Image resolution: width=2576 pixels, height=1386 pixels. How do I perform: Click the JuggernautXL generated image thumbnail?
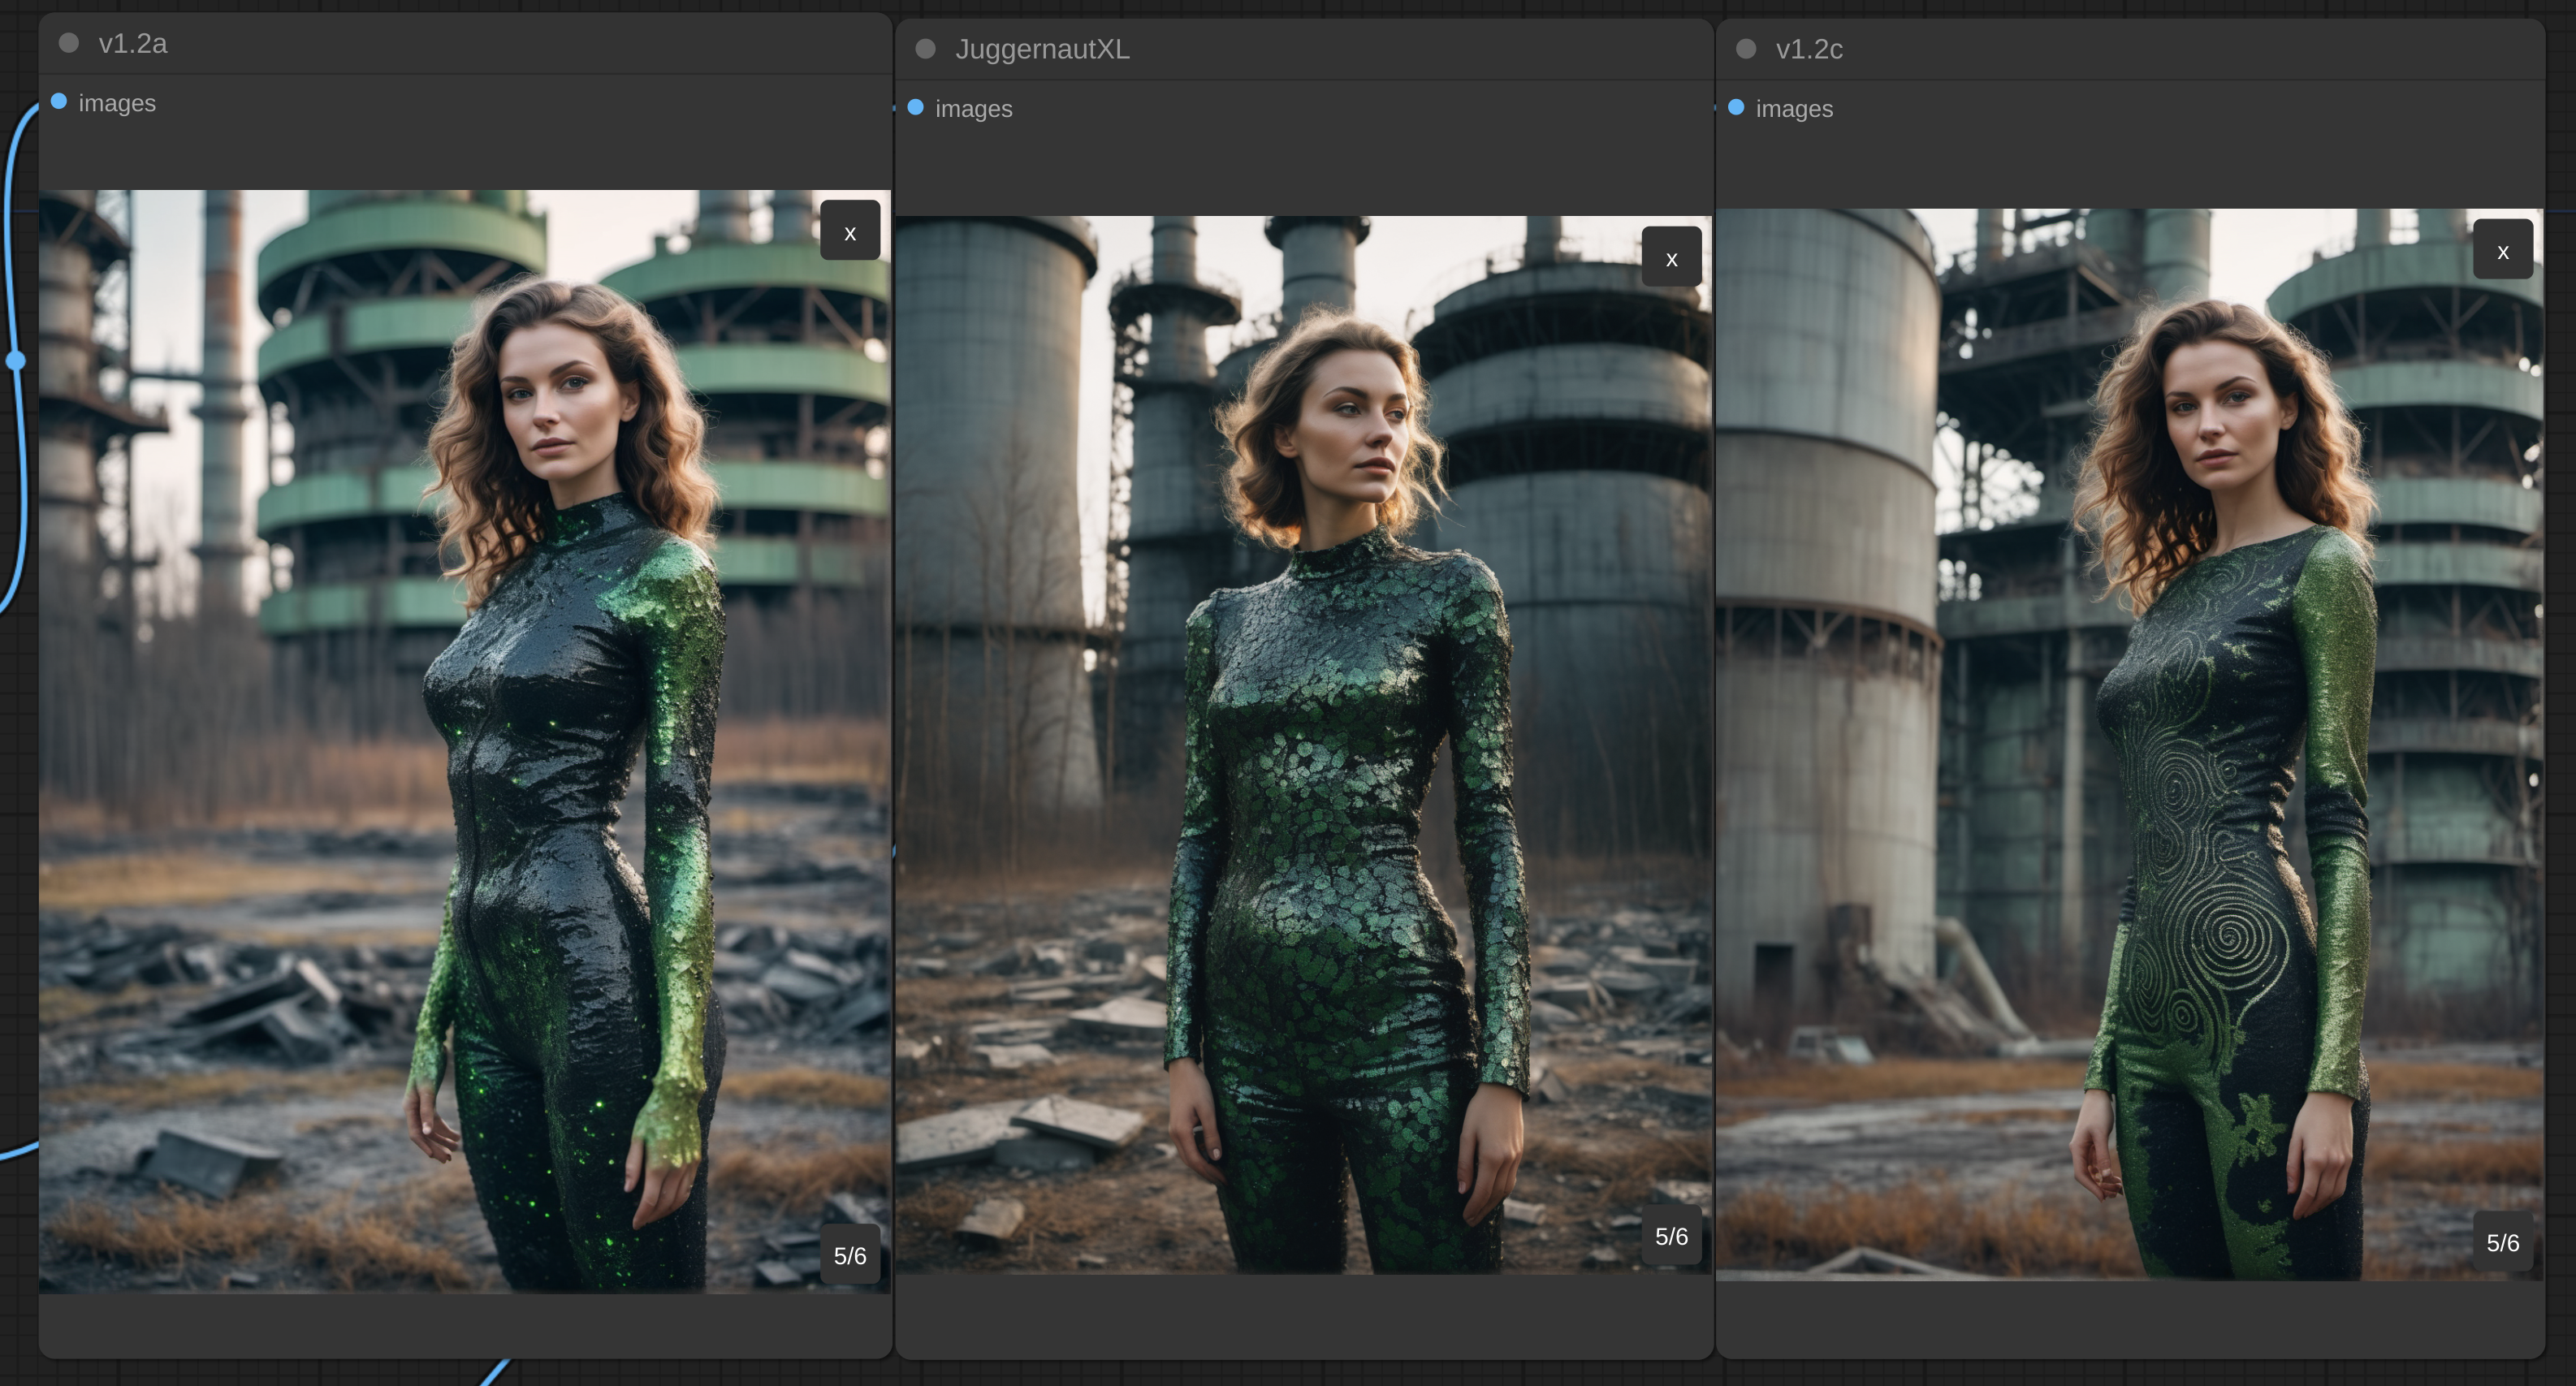click(x=1303, y=745)
